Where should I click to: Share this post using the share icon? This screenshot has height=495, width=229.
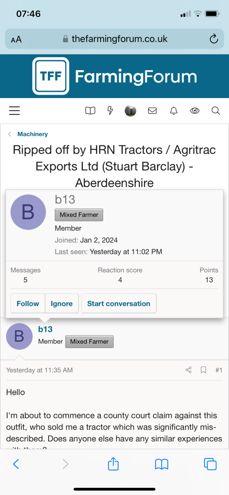[x=188, y=370]
